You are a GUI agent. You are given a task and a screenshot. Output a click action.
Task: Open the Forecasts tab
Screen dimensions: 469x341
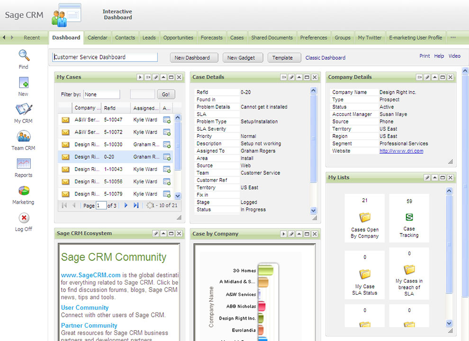click(212, 38)
